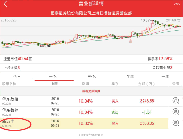
Task: Switch to the 一年 tab
Action: pyautogui.click(x=165, y=77)
